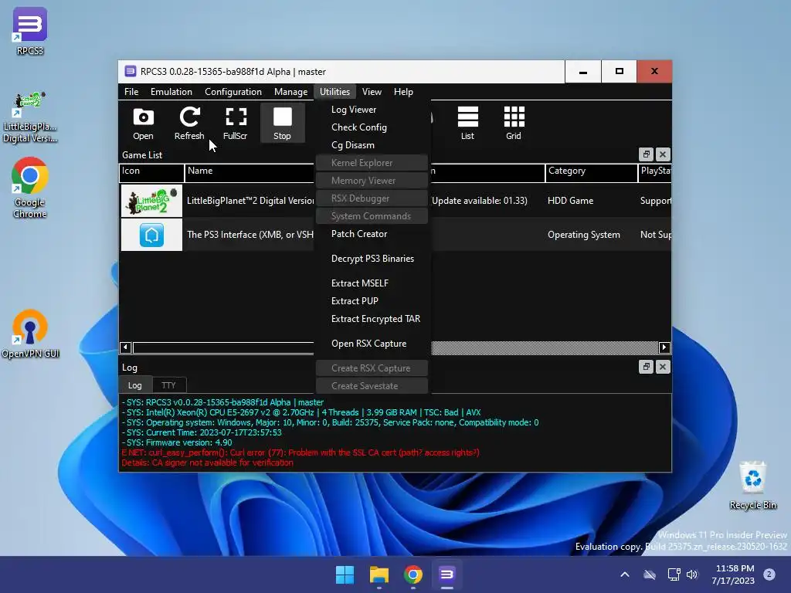Open the View menu
Image resolution: width=791 pixels, height=593 pixels.
pos(372,92)
